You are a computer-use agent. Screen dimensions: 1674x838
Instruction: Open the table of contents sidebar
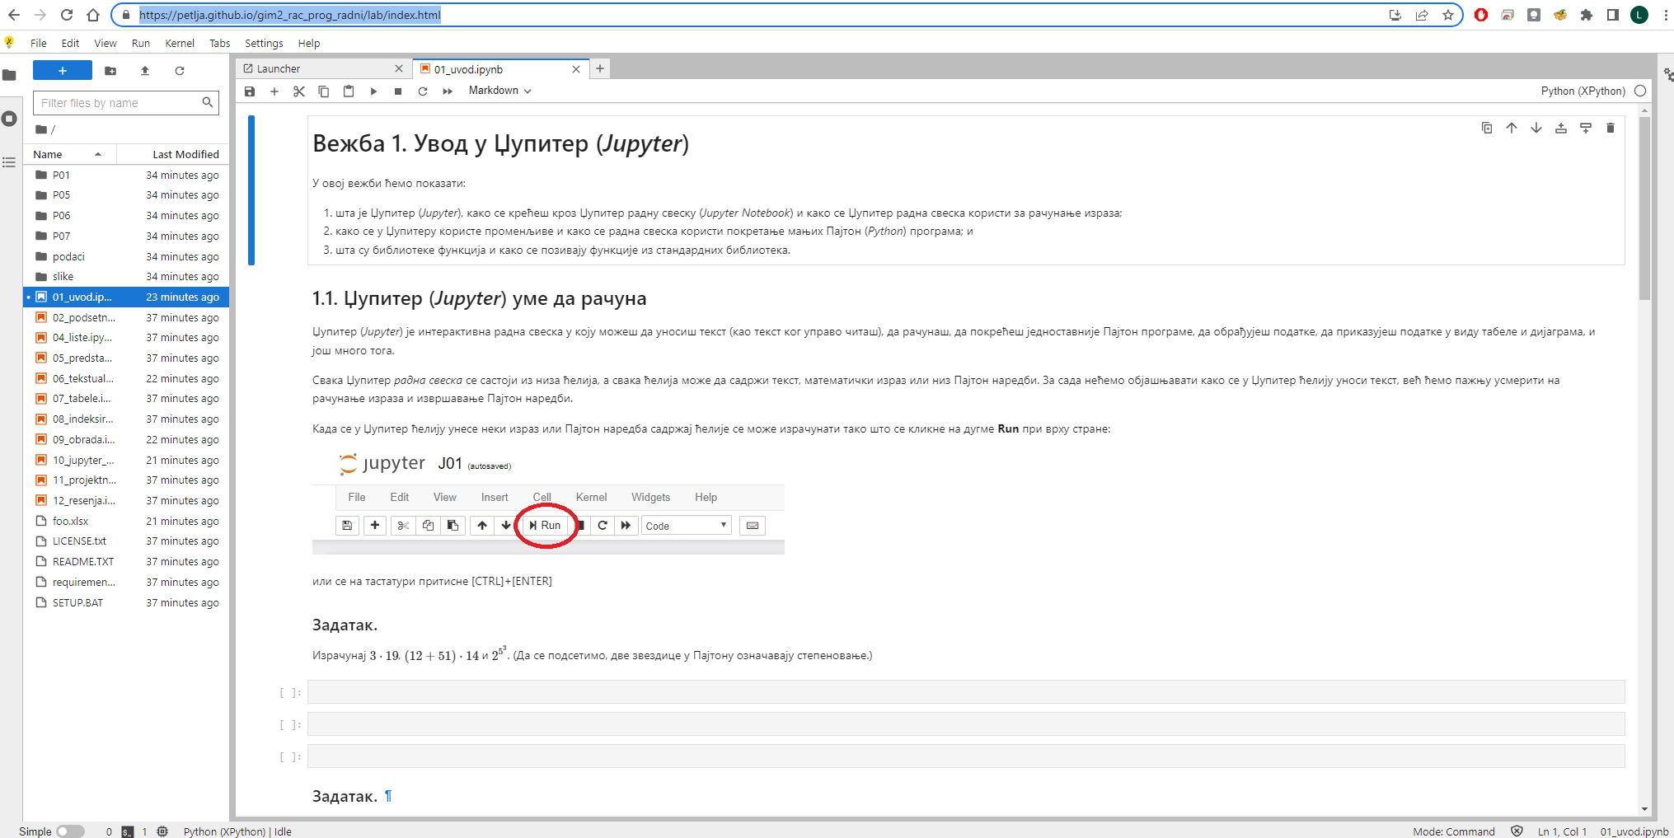coord(9,162)
